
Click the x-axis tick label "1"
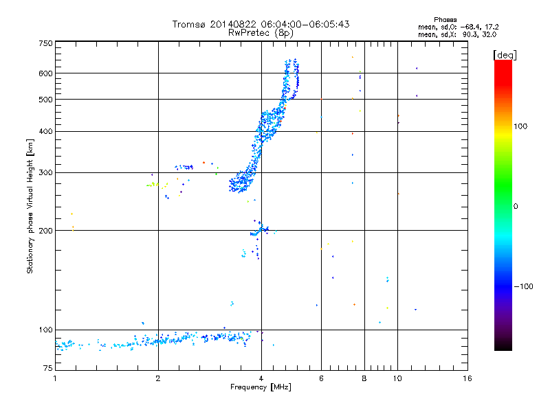[x=55, y=378]
